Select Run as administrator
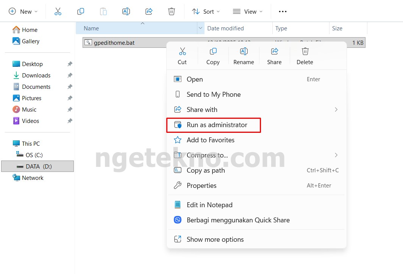Viewport: 403px width, 274px height. point(217,125)
